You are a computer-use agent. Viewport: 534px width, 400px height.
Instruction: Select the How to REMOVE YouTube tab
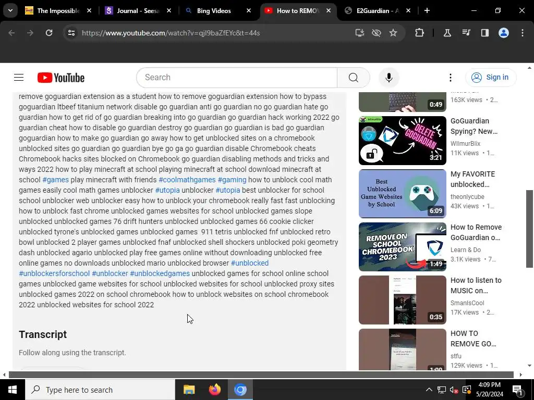298,10
